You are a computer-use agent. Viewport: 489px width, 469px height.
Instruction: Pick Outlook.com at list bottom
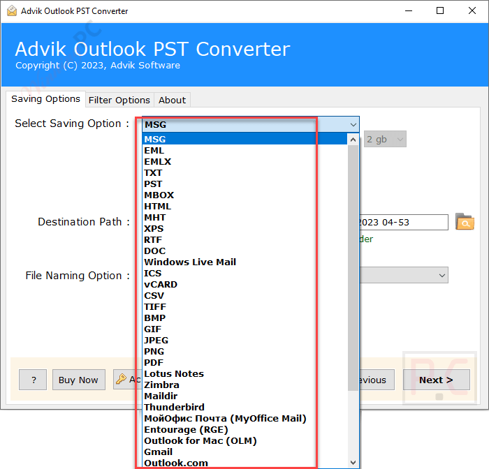tap(245, 463)
